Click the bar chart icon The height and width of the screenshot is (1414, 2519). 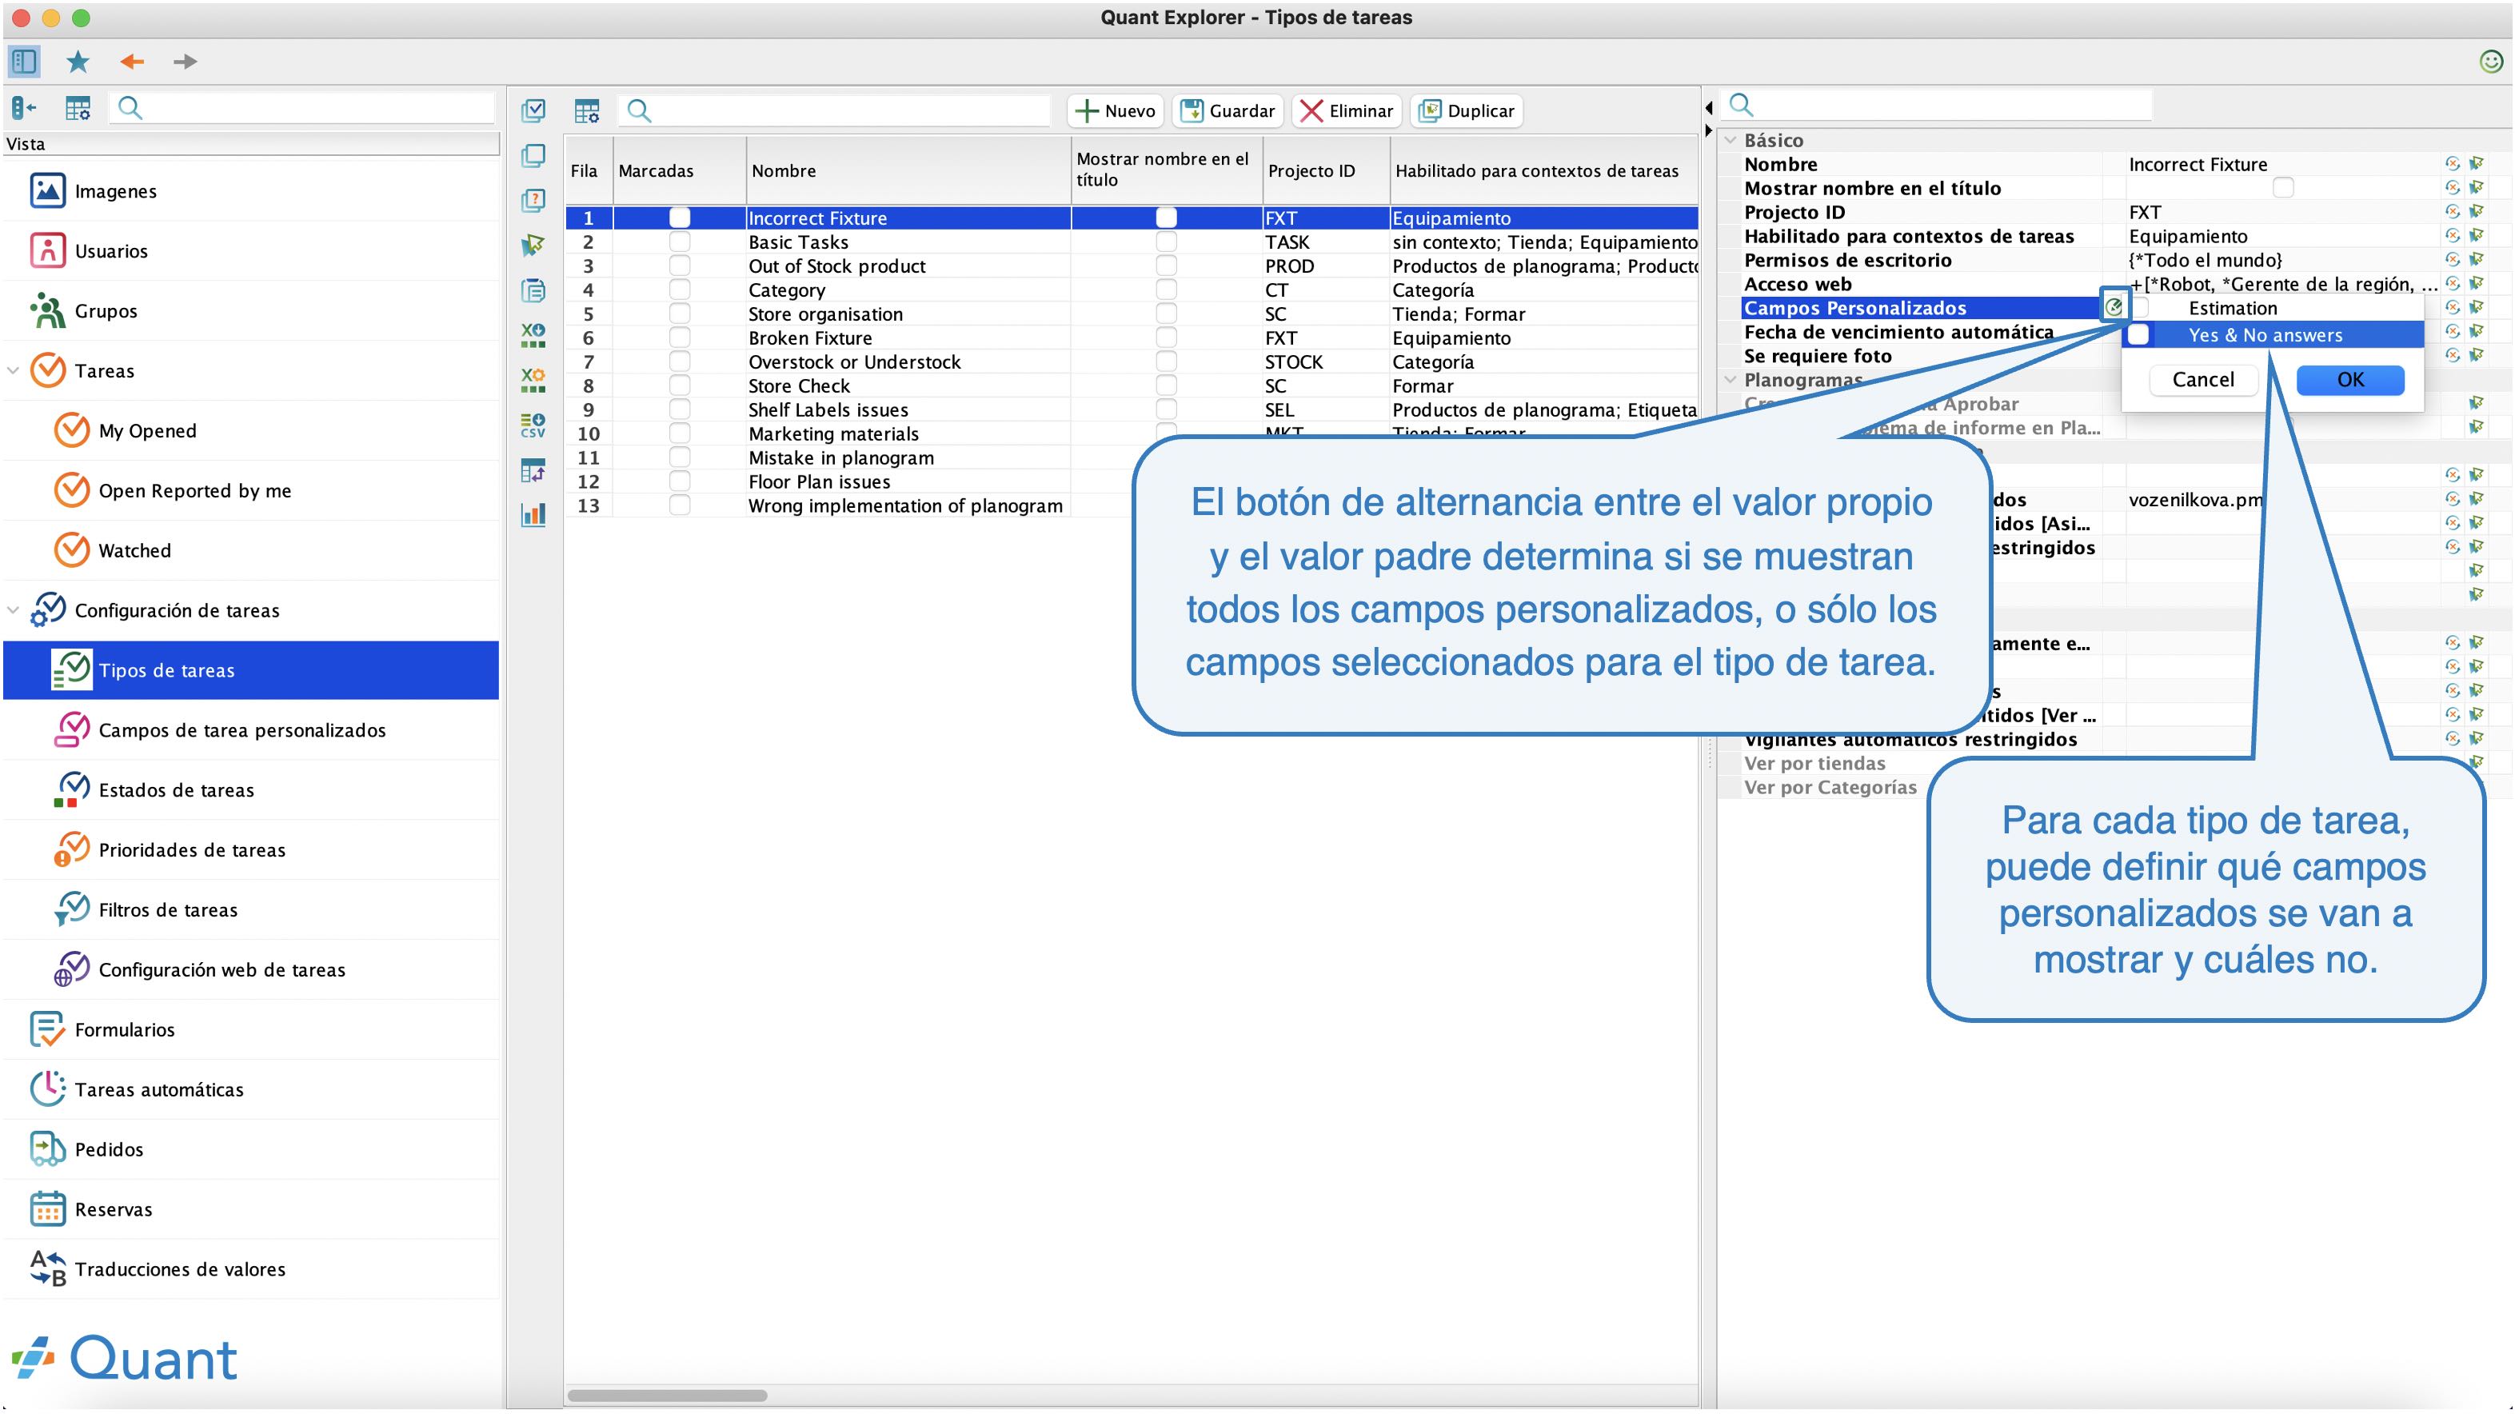533,514
